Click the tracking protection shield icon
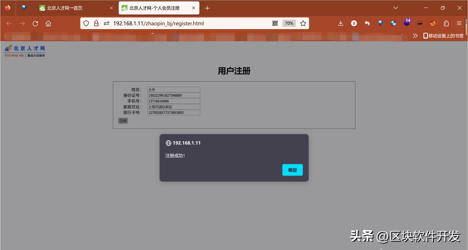This screenshot has width=468, height=250. click(86, 23)
